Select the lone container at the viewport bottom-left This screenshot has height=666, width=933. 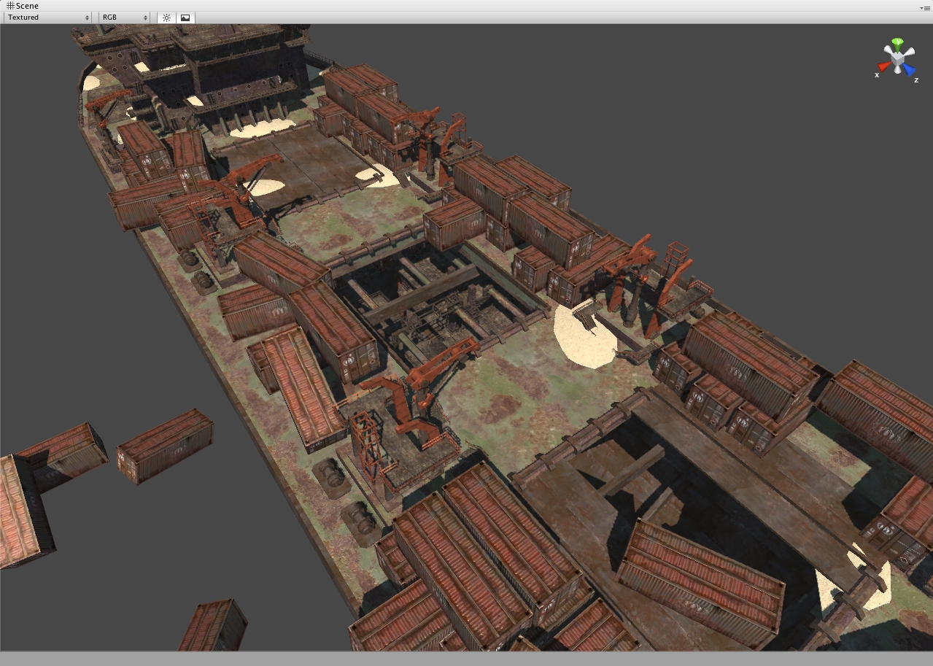point(213,626)
